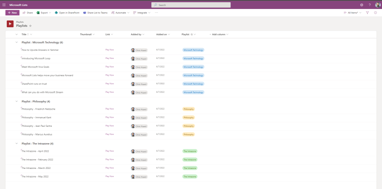This screenshot has height=189, width=382.
Task: Click the yellow Philosophy tag on Immanuel Kant
Action: tap(188, 117)
